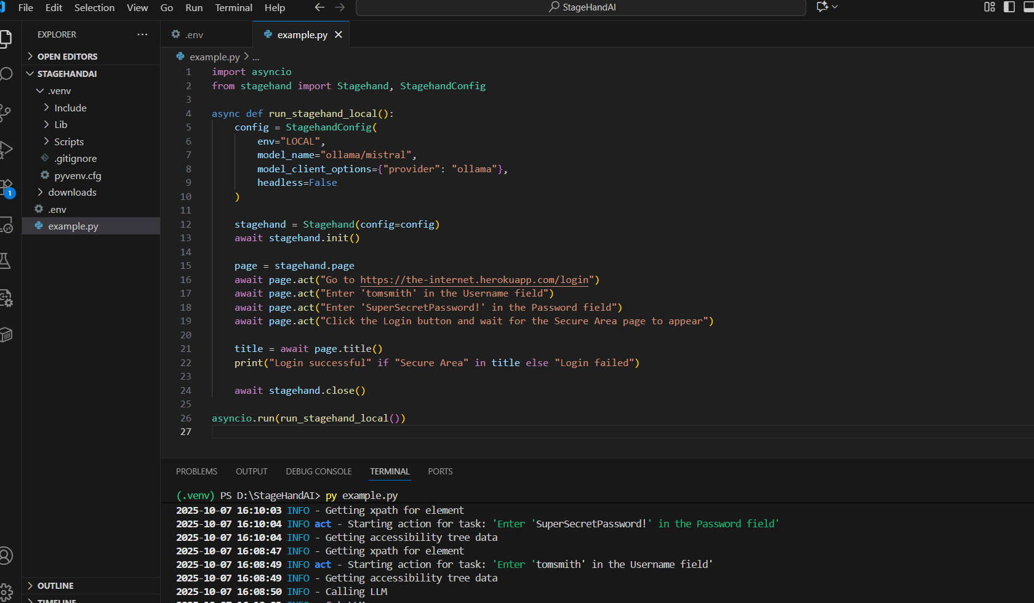Screen dimensions: 1034x603
Task: Expand the OPEN EDITORS section
Action: click(x=66, y=57)
